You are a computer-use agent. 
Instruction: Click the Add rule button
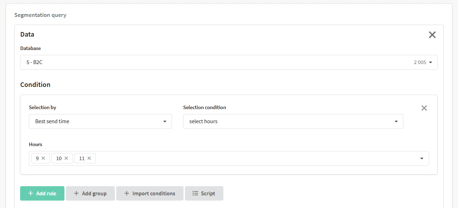[42, 193]
